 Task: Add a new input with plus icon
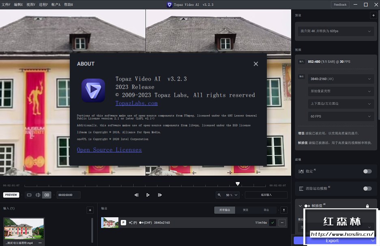click(x=90, y=210)
